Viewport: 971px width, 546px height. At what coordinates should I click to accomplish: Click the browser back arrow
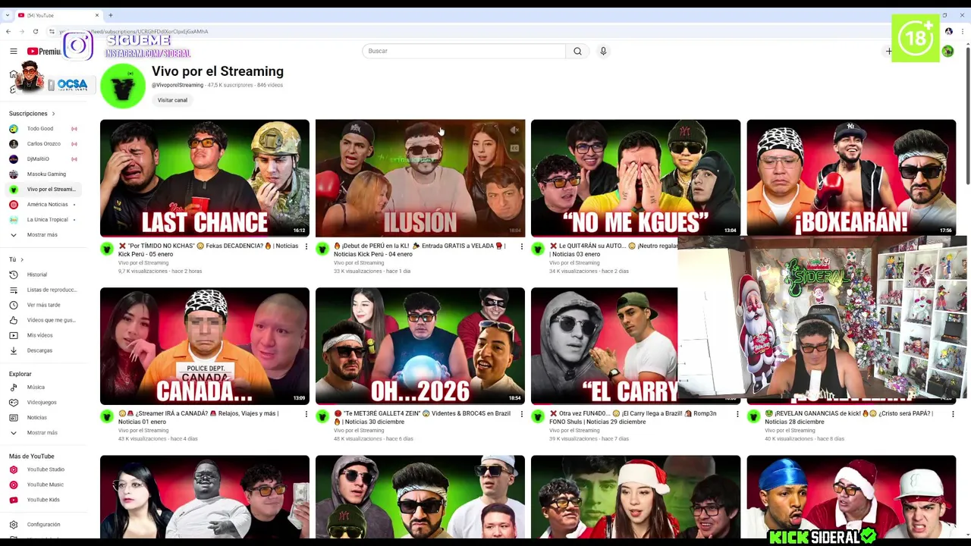pyautogui.click(x=8, y=32)
